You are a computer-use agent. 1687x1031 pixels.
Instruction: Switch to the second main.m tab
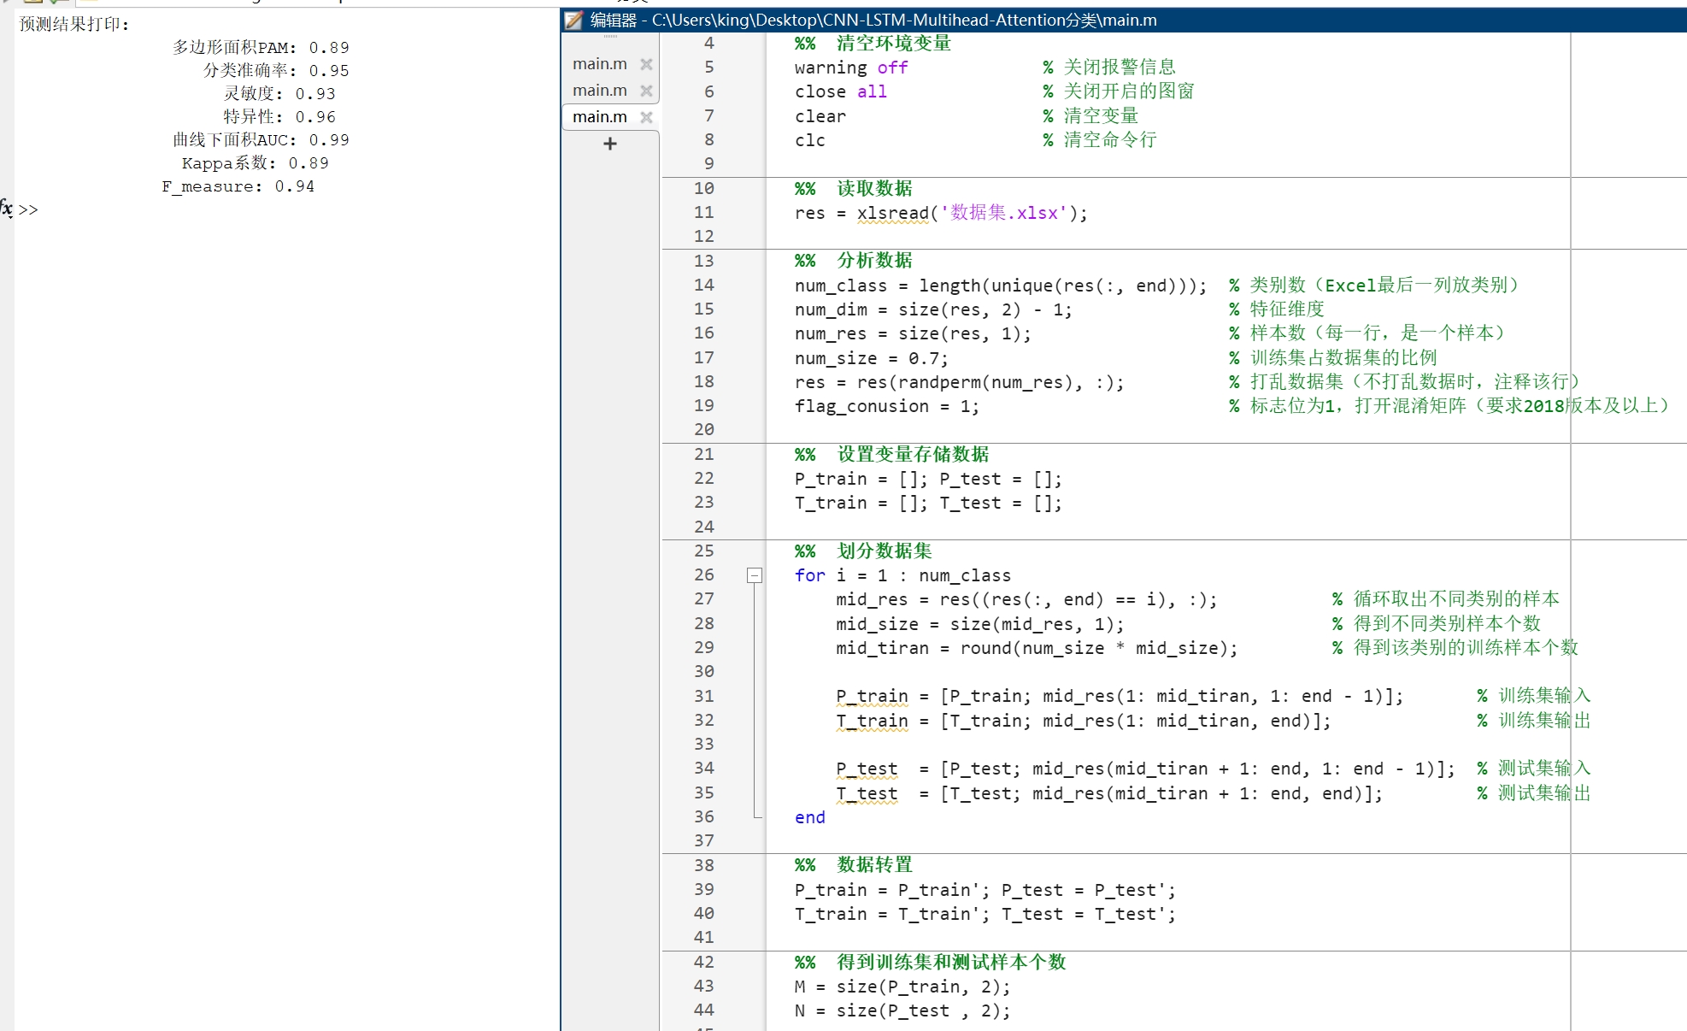click(599, 90)
